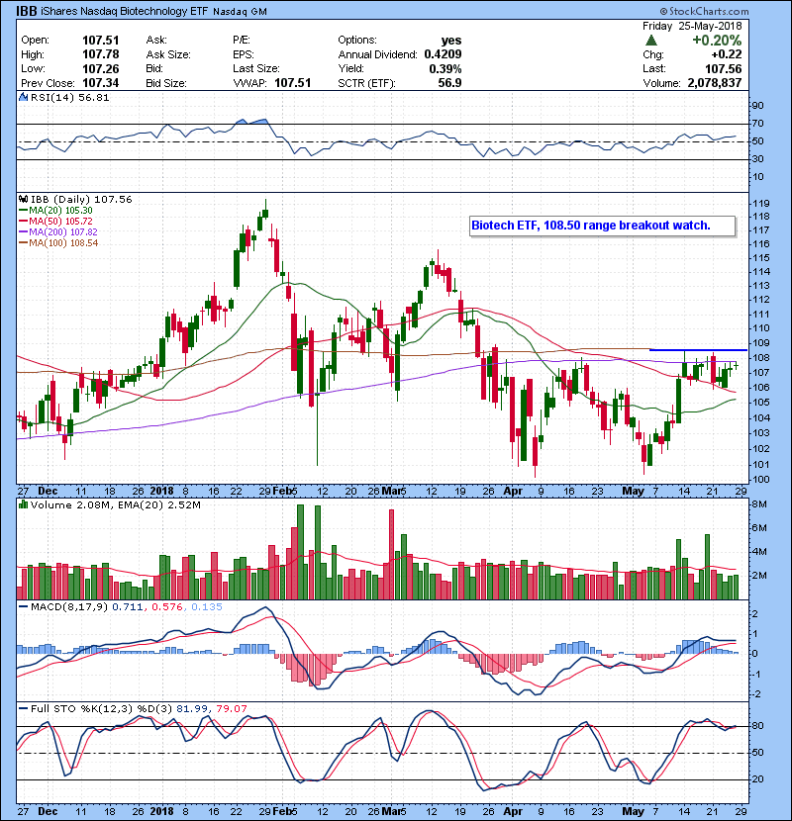
Task: Click the High value 107.78
Action: click(x=101, y=54)
